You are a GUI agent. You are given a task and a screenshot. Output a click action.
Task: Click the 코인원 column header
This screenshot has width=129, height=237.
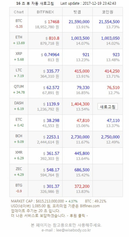(107, 12)
